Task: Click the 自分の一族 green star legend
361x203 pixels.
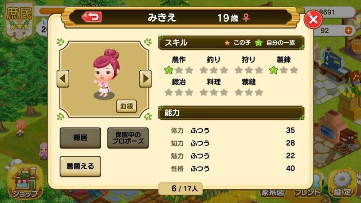Action: [x=275, y=43]
